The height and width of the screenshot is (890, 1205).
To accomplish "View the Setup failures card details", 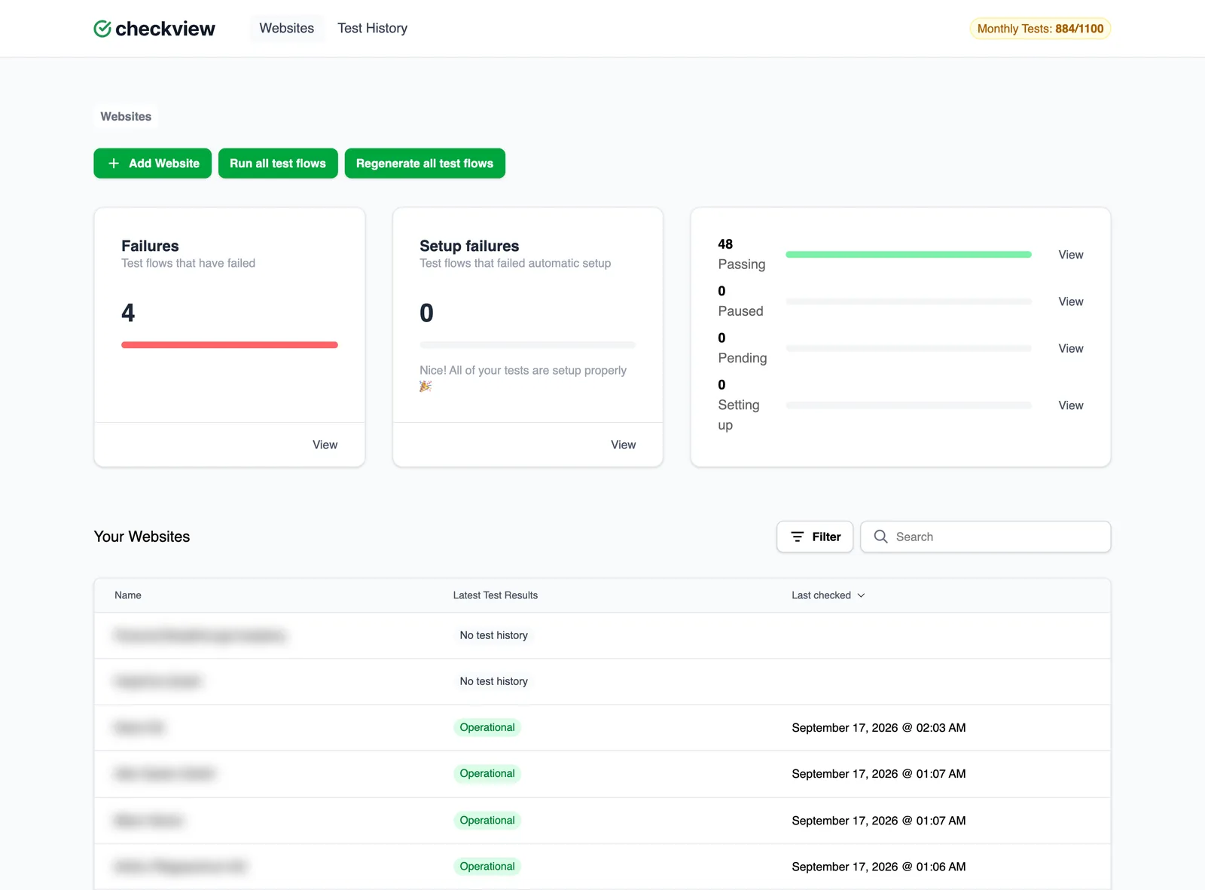I will (x=623, y=445).
